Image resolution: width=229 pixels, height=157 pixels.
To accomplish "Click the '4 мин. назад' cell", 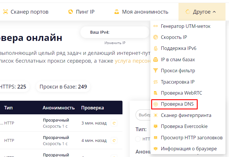I will [x=94, y=140].
